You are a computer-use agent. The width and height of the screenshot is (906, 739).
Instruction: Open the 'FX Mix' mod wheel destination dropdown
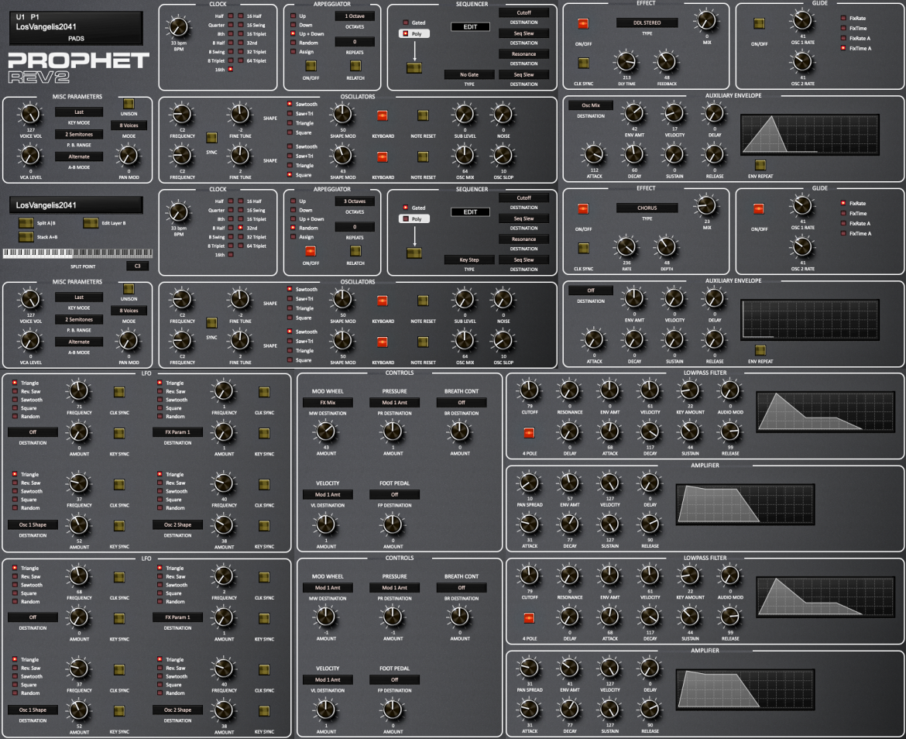tap(328, 403)
